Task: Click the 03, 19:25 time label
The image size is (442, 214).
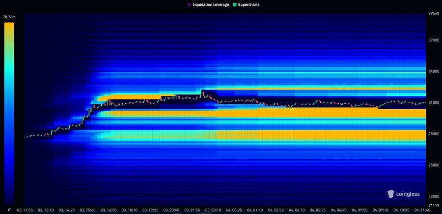Action: tap(151, 210)
